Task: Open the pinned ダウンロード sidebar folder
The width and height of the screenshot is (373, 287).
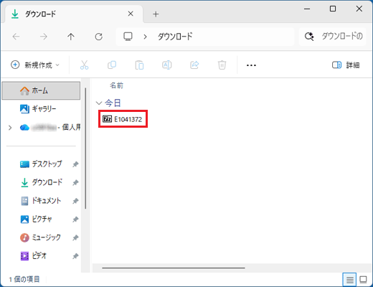Action: (41, 182)
